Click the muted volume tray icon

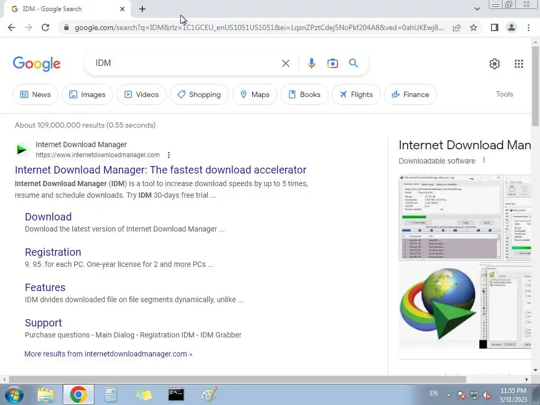[487, 396]
